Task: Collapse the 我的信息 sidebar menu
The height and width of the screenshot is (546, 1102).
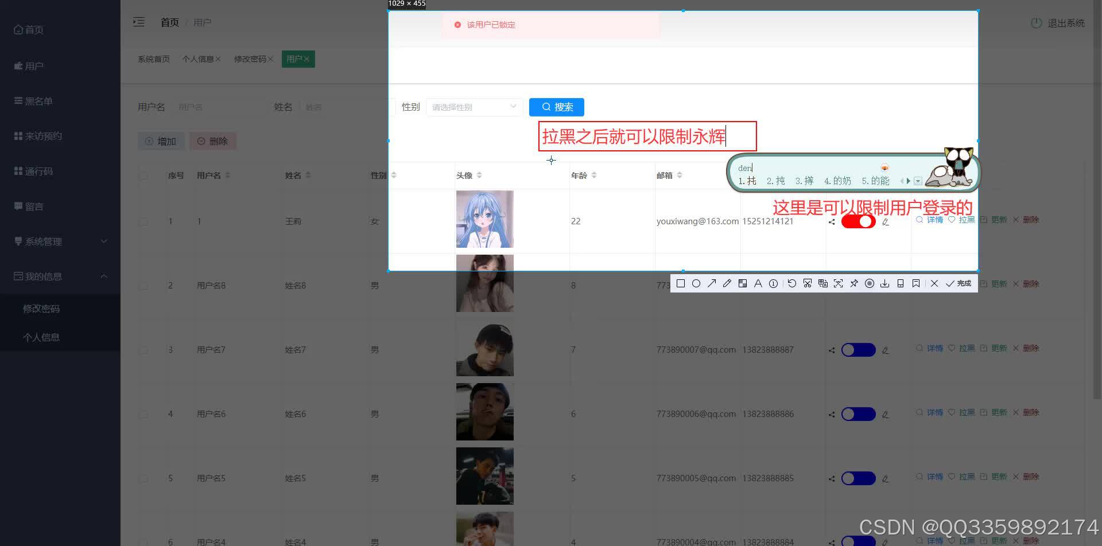Action: [60, 276]
